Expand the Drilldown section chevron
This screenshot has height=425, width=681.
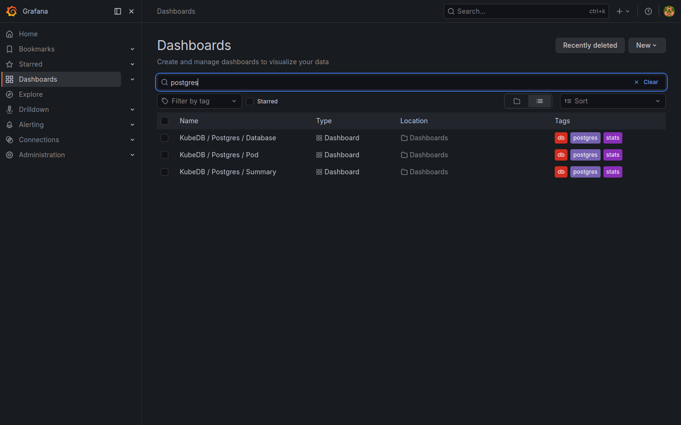point(132,110)
